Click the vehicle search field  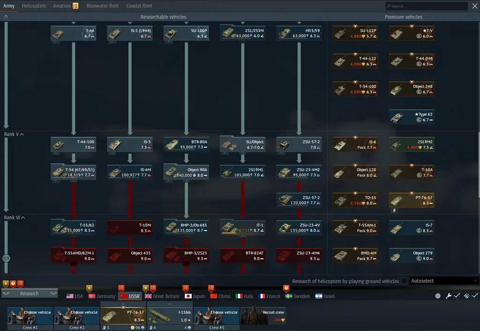(427, 6)
